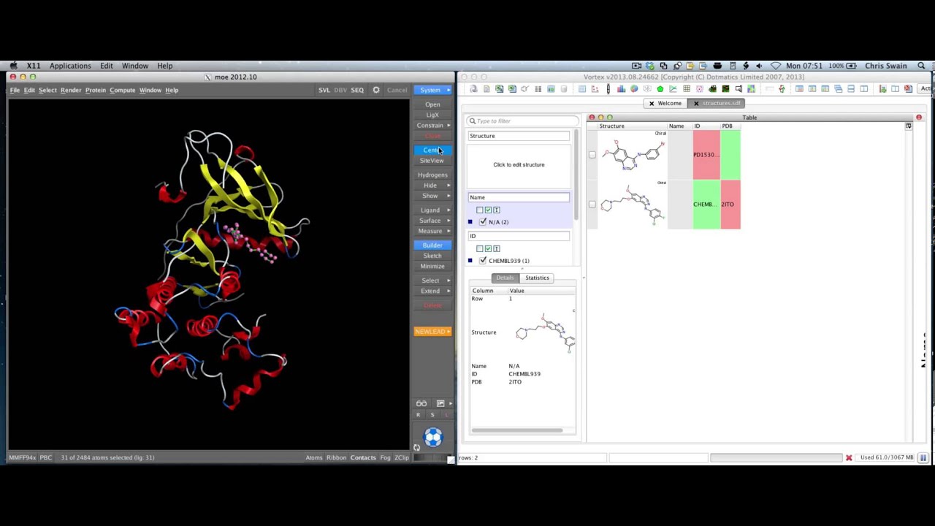Open the NEWLEAD orange dropdown

click(432, 332)
